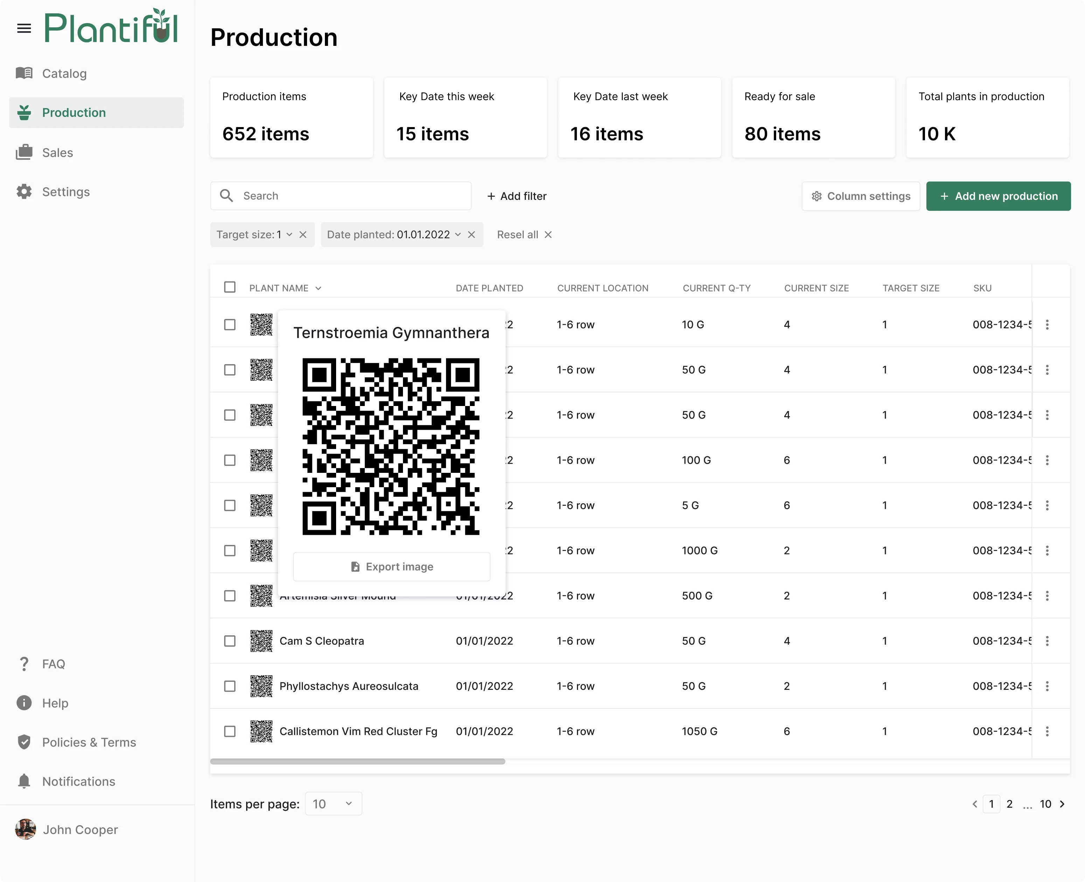Export the Ternstroemia Gymnanthera QR image
Screen dimensions: 1085x882
[x=391, y=567]
